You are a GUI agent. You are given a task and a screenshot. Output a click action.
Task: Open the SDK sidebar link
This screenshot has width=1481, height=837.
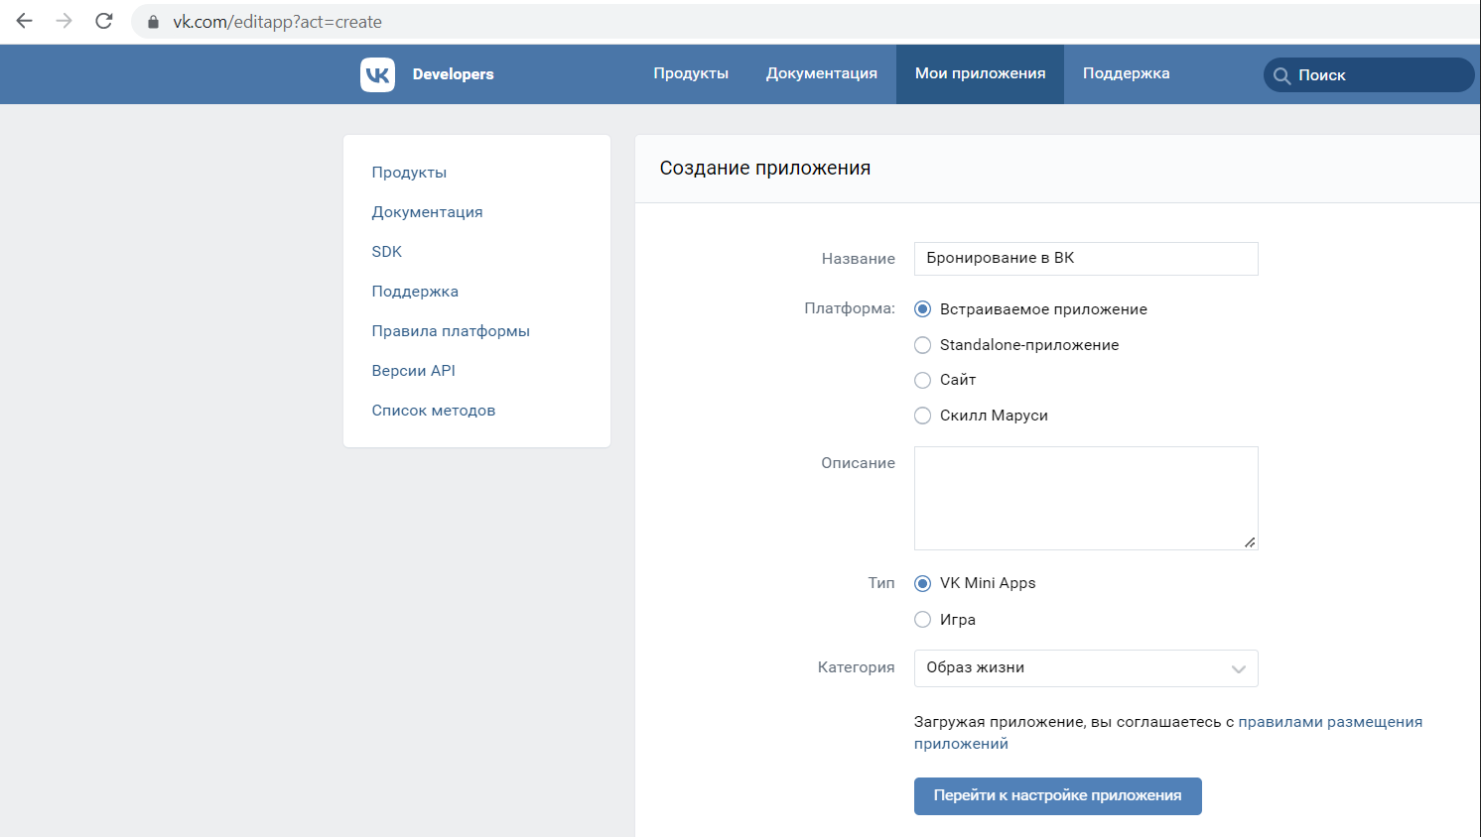pyautogui.click(x=387, y=252)
